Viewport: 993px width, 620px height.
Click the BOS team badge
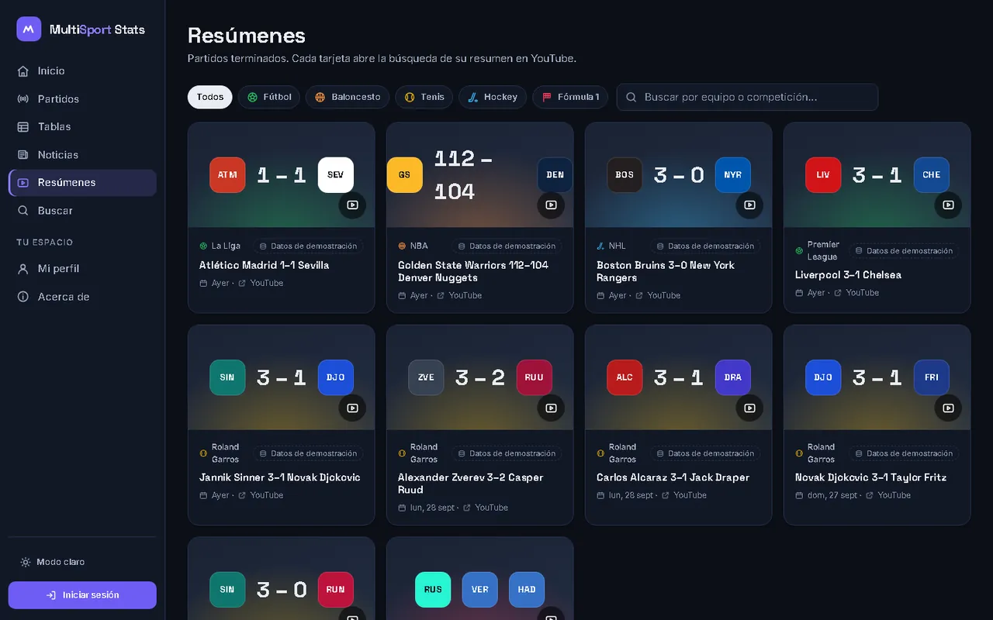click(625, 175)
